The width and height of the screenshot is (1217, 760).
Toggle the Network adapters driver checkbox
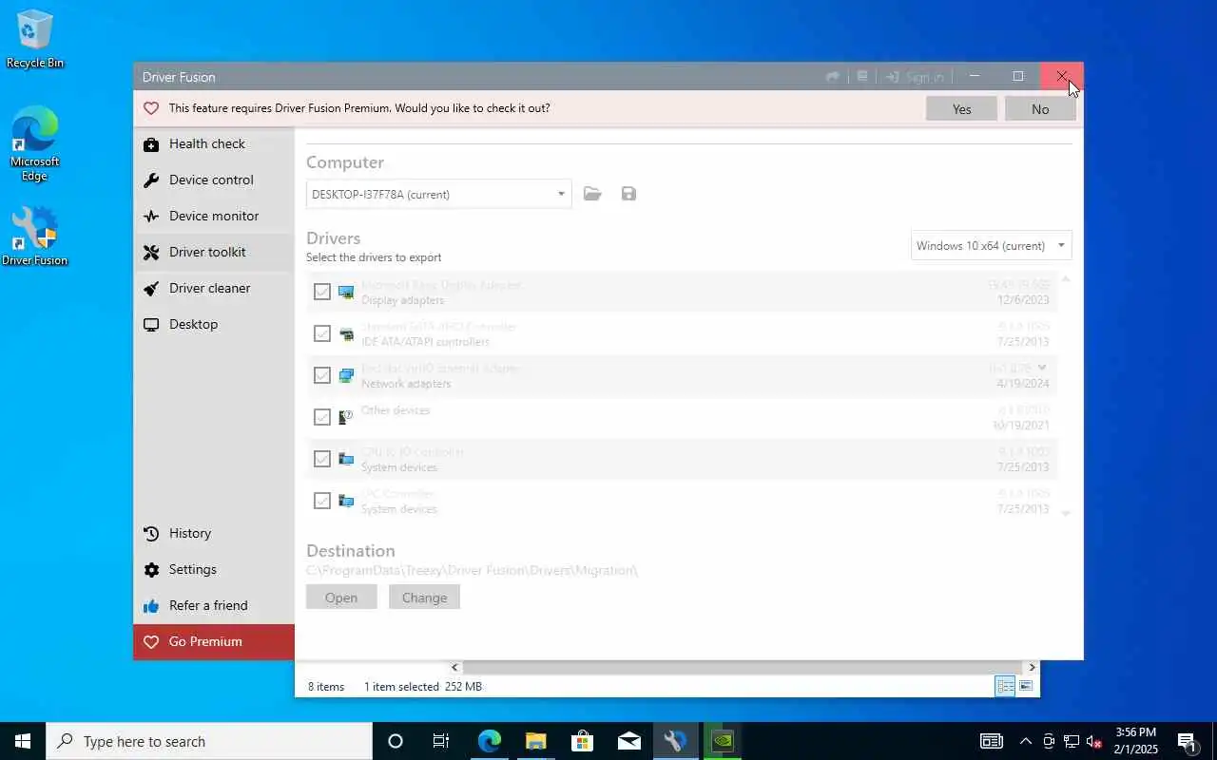(322, 375)
